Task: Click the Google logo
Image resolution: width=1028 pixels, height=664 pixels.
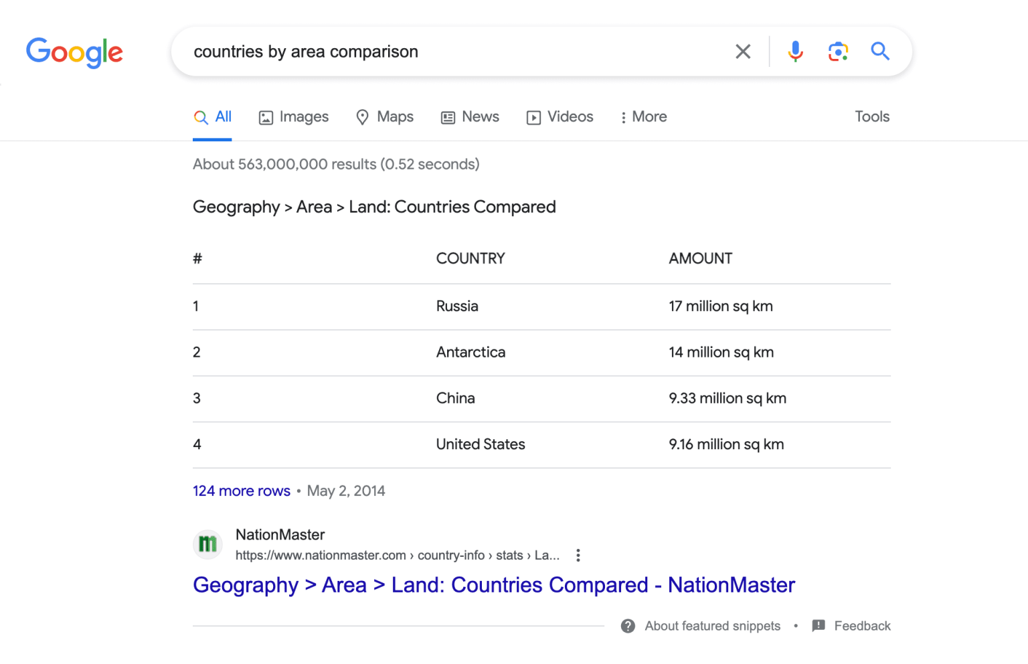Action: (x=74, y=53)
